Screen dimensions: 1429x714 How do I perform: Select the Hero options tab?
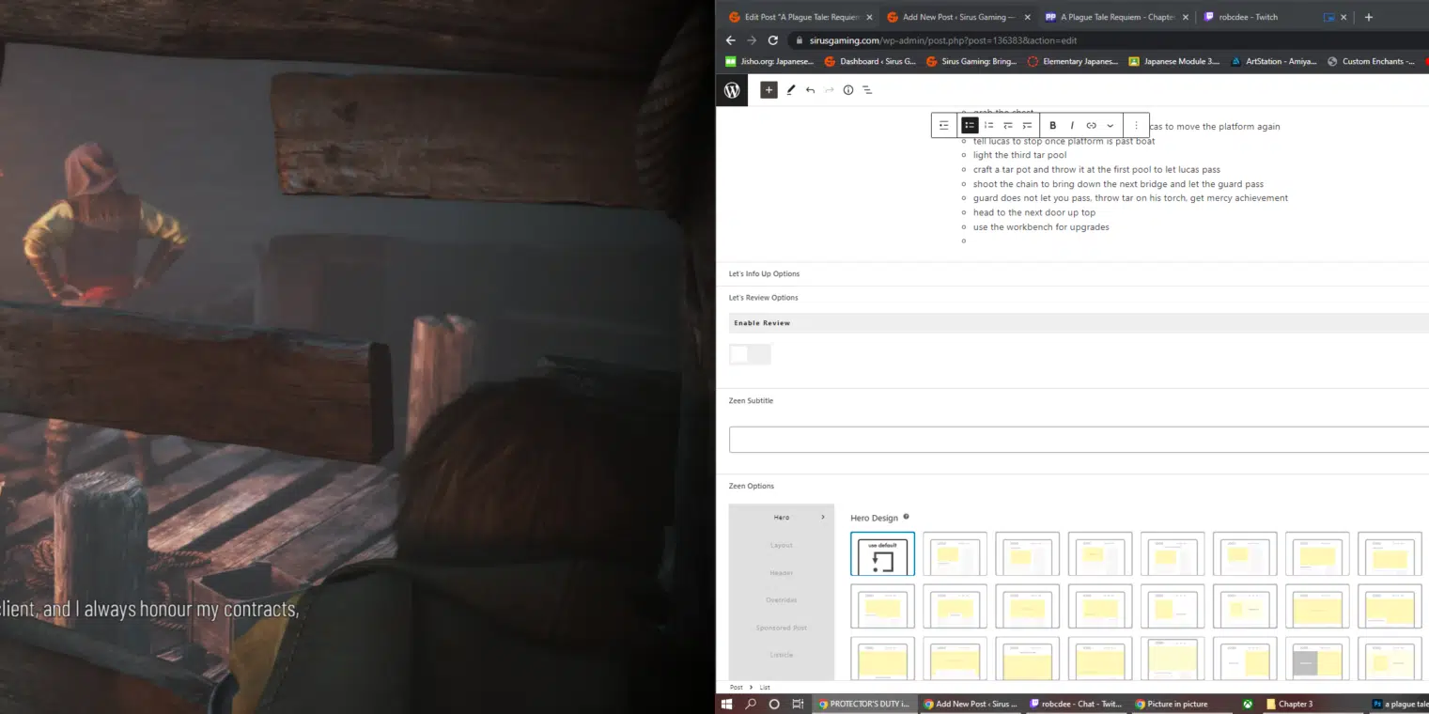pos(782,518)
